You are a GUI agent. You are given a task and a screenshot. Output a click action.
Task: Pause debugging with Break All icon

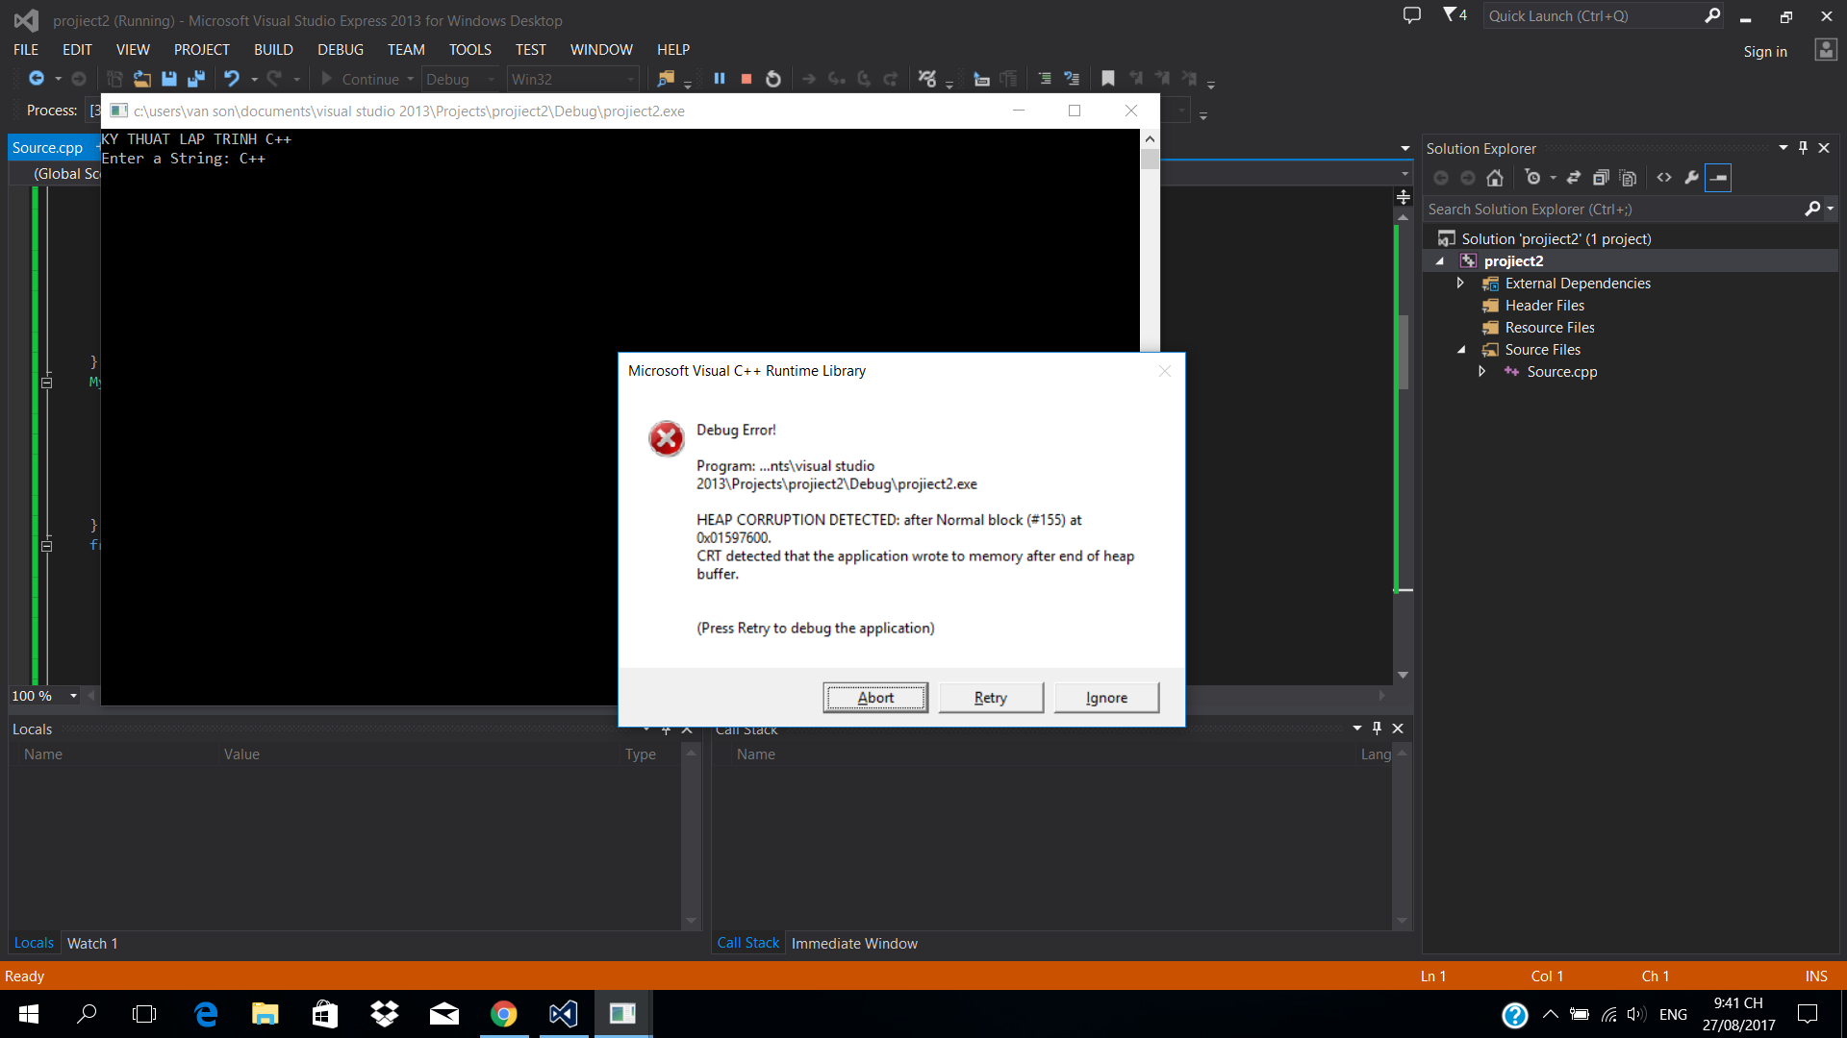click(x=719, y=79)
